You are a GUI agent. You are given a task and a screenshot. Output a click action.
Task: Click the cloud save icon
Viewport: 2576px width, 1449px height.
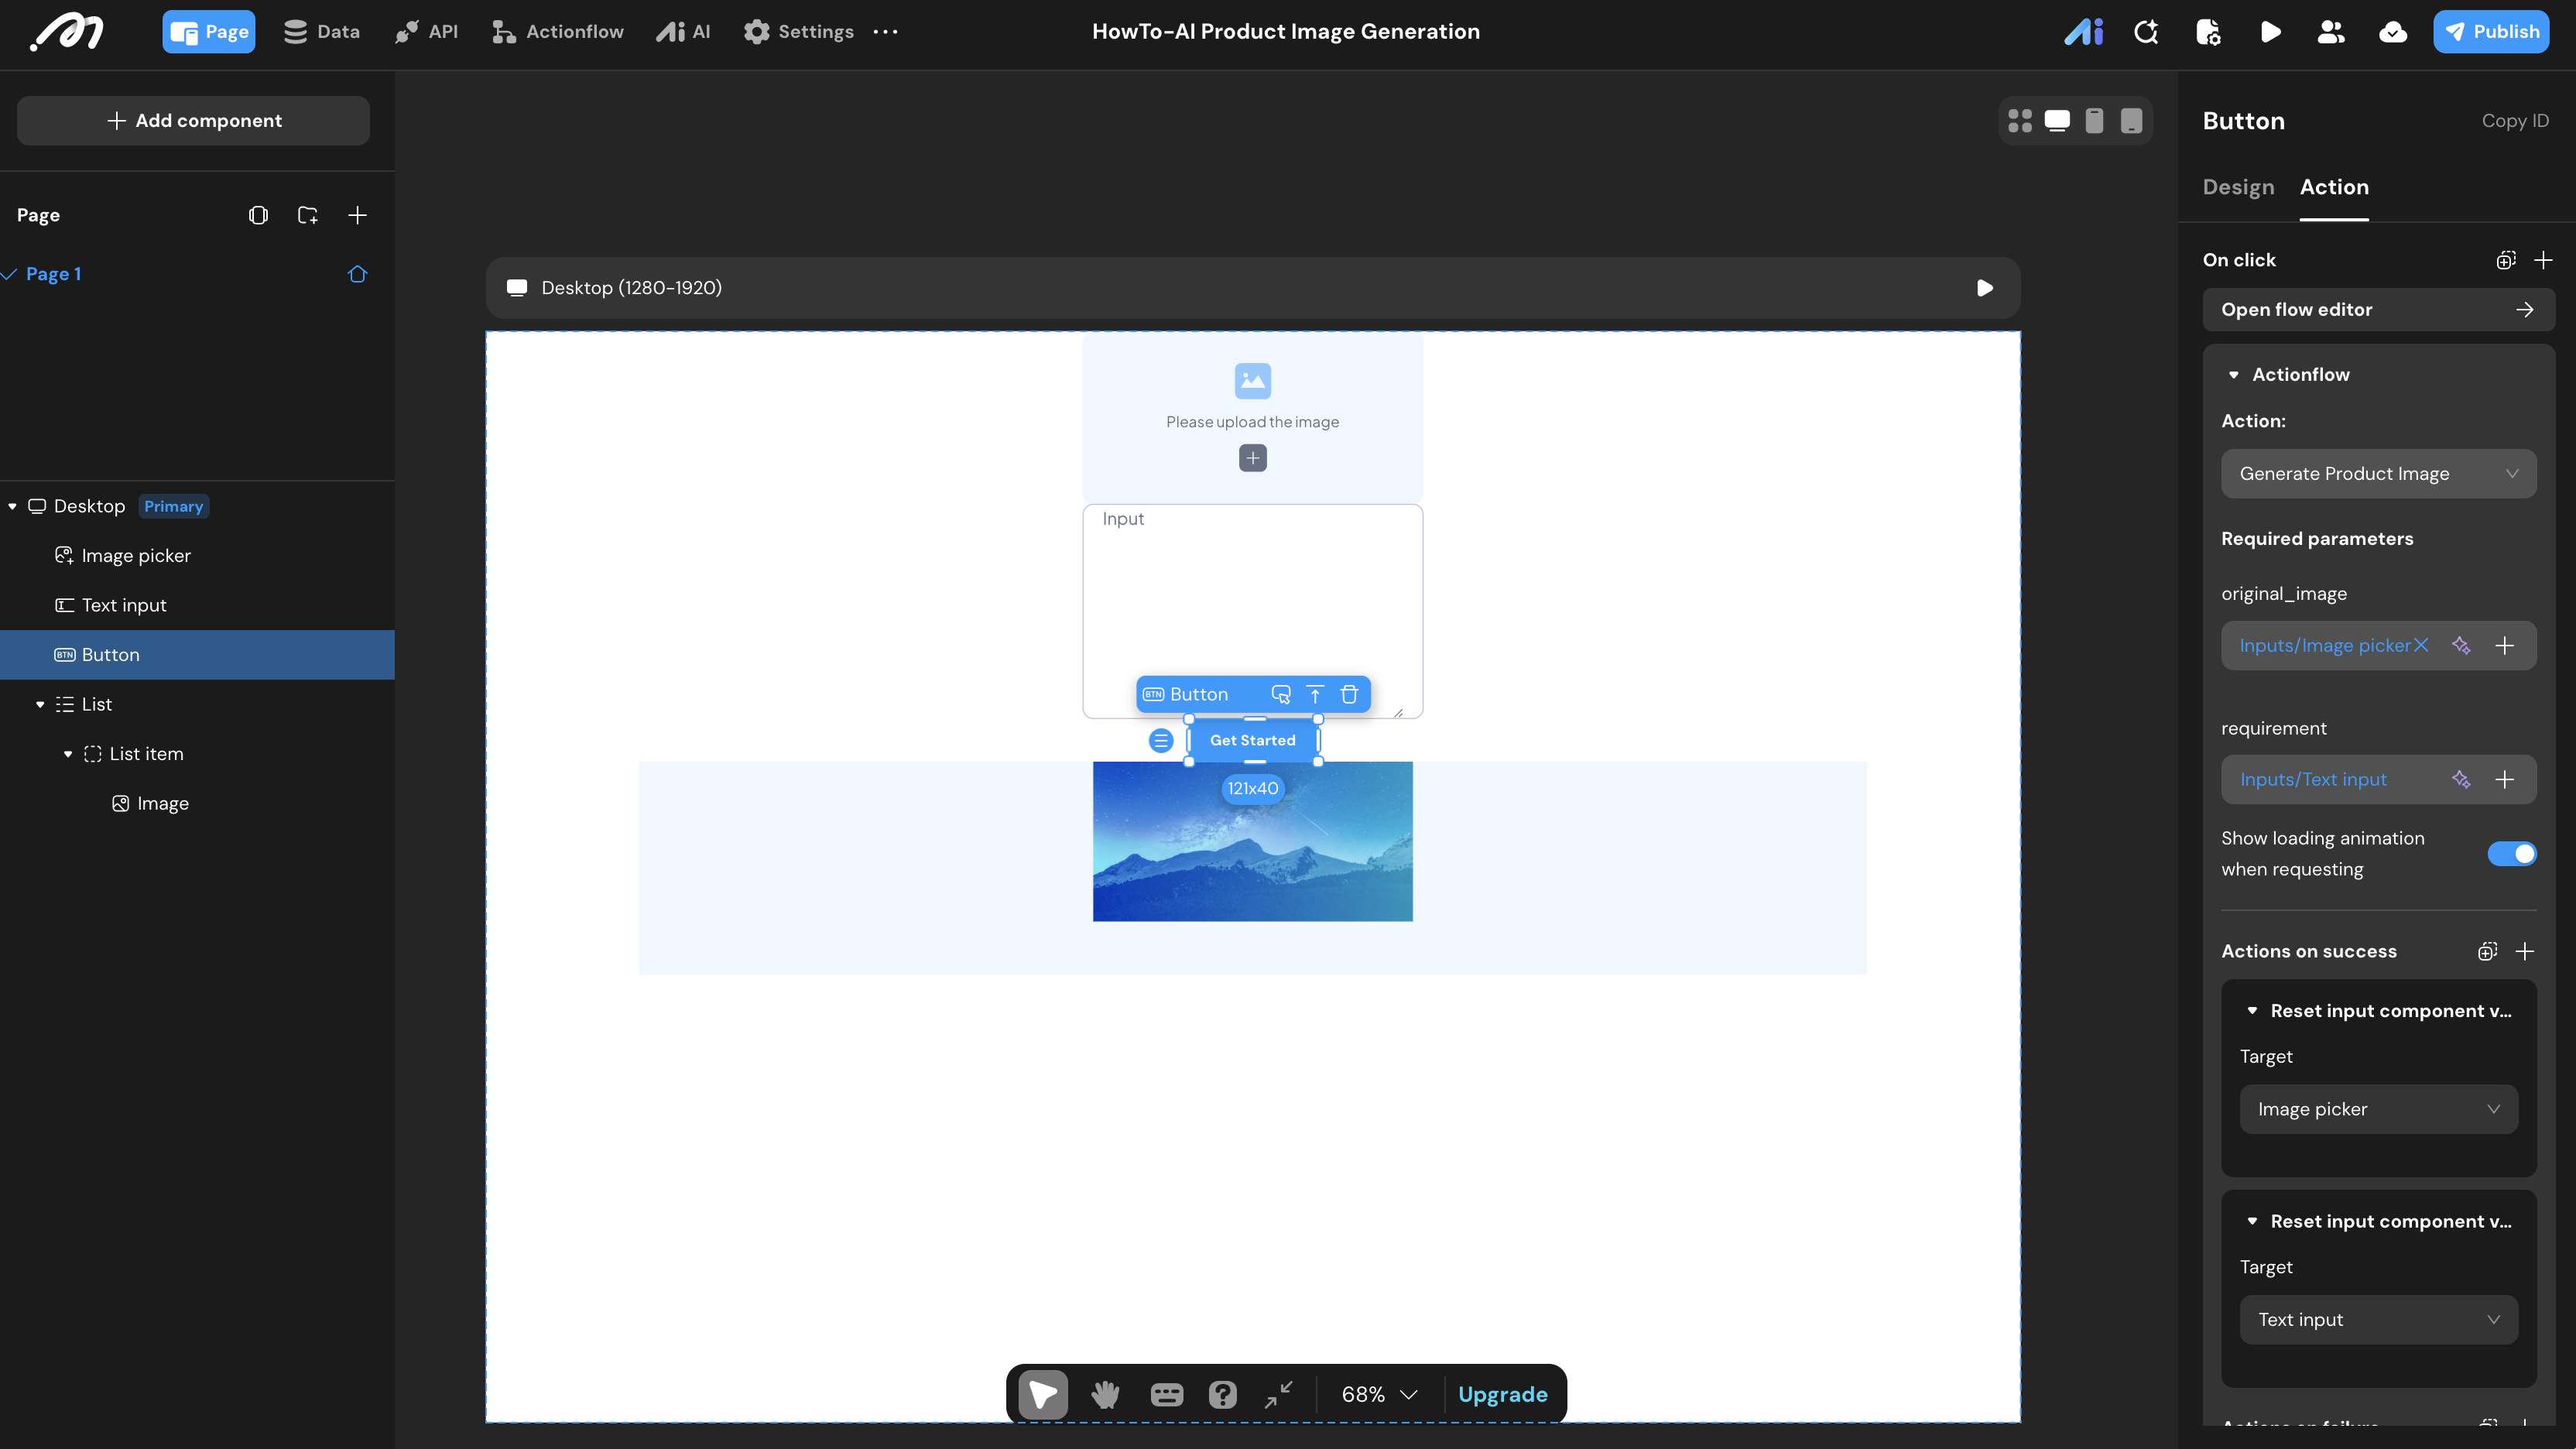[2393, 32]
